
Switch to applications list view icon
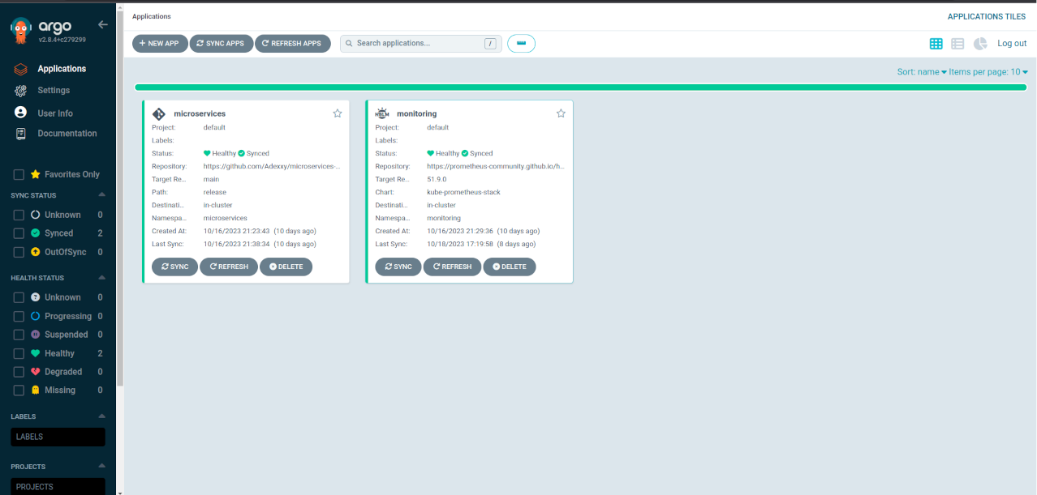pos(957,44)
